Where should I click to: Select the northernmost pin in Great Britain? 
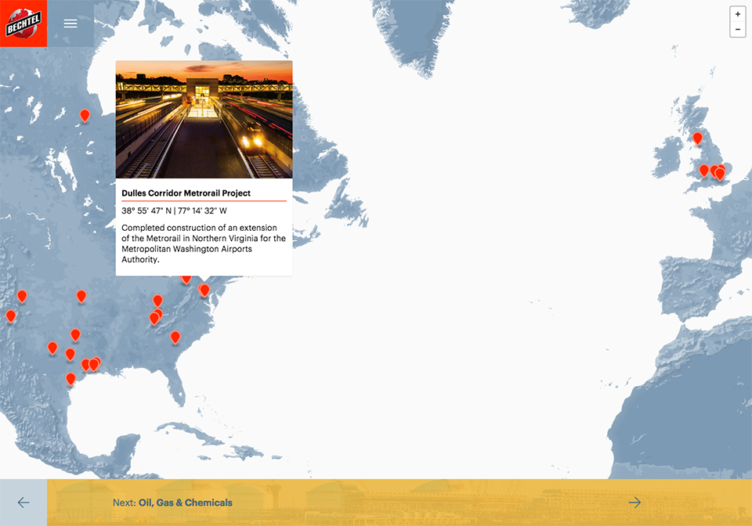(x=697, y=138)
